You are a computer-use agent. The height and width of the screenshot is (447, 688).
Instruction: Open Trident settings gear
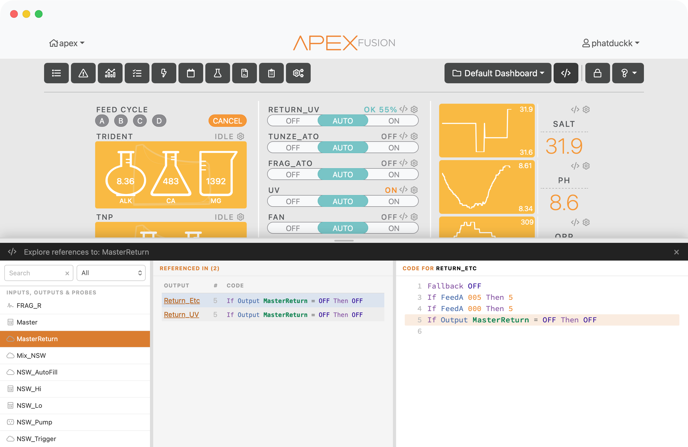click(241, 136)
